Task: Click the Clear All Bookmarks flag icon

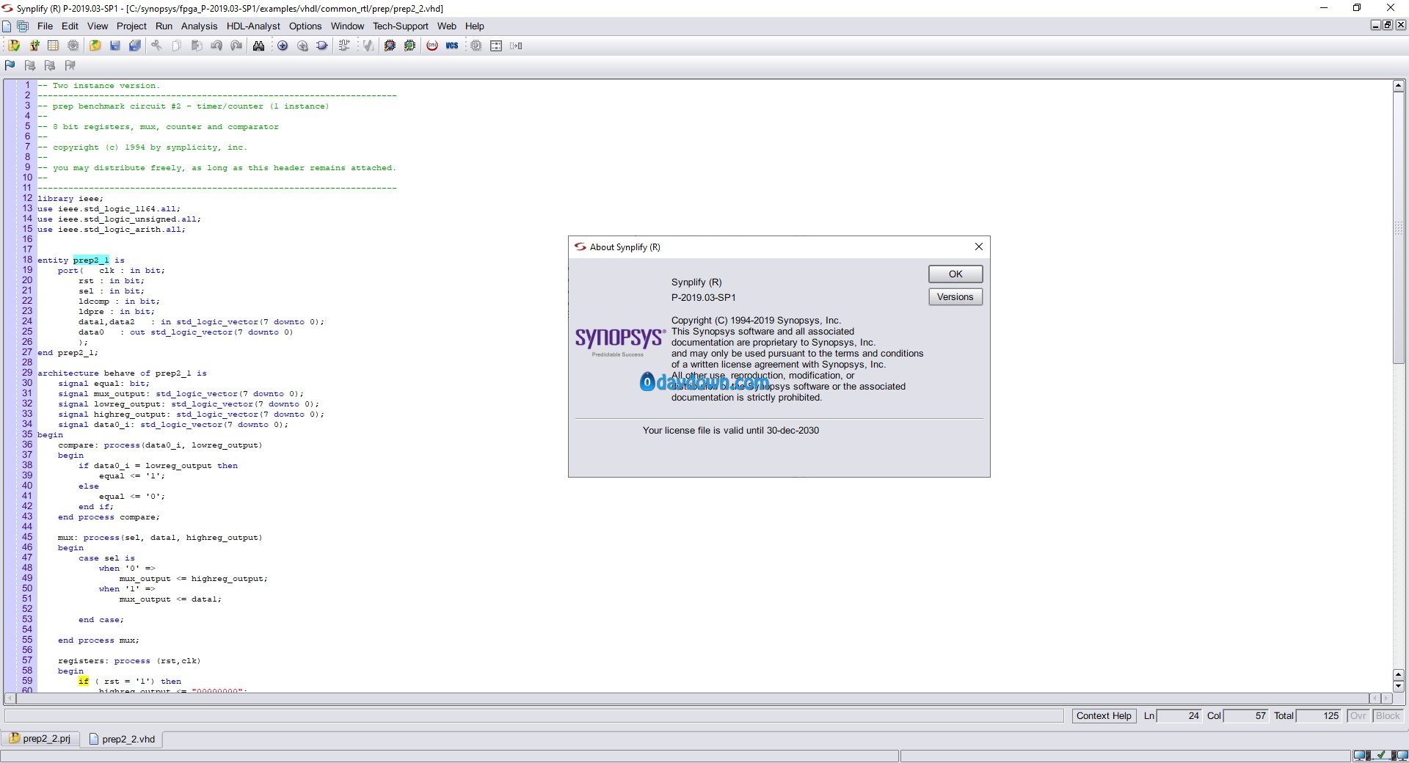Action: click(70, 65)
